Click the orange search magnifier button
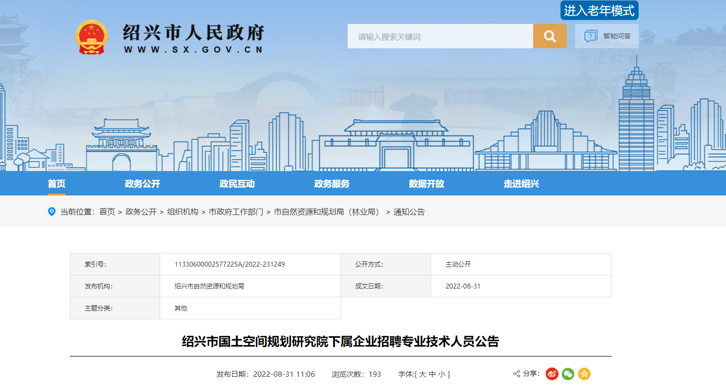Viewport: 726px width, 387px height. click(x=550, y=37)
